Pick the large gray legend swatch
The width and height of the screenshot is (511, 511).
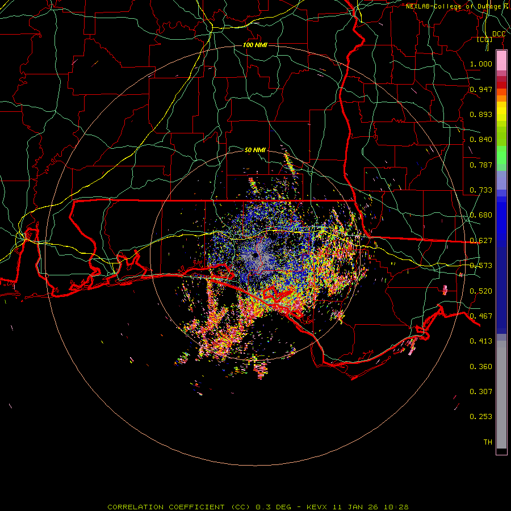click(501, 395)
